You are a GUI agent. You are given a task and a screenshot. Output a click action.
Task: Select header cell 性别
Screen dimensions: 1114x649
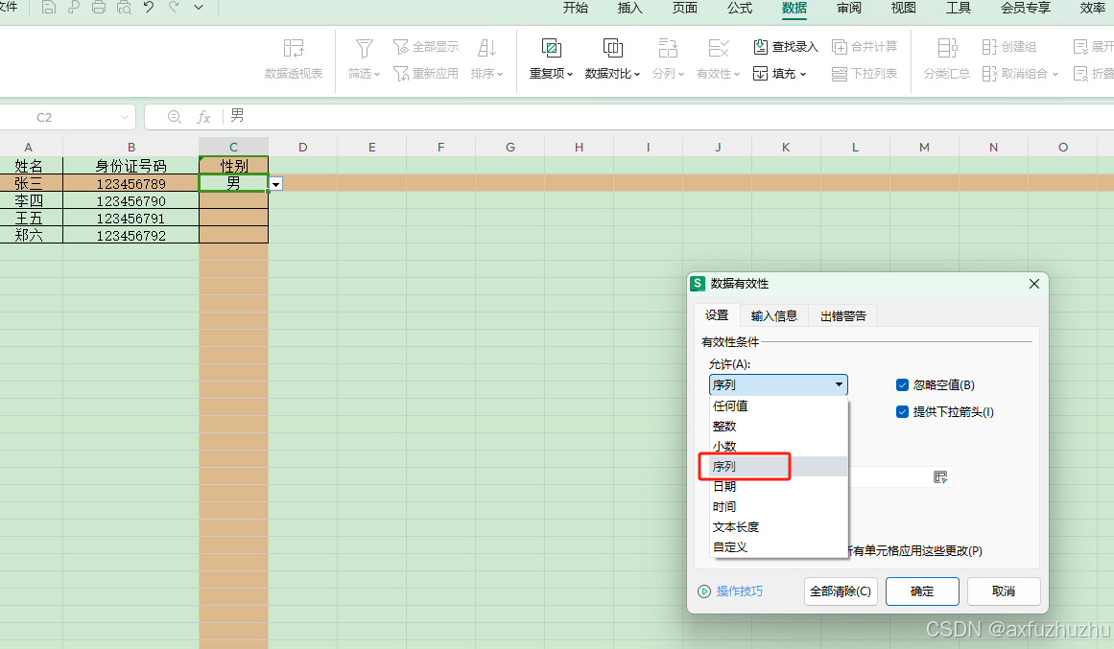click(x=234, y=166)
